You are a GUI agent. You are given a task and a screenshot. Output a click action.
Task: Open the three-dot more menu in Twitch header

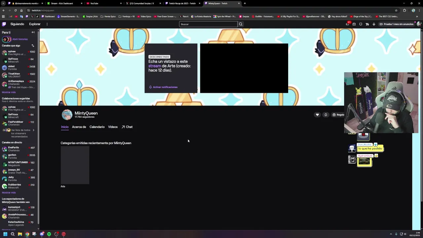click(47, 24)
